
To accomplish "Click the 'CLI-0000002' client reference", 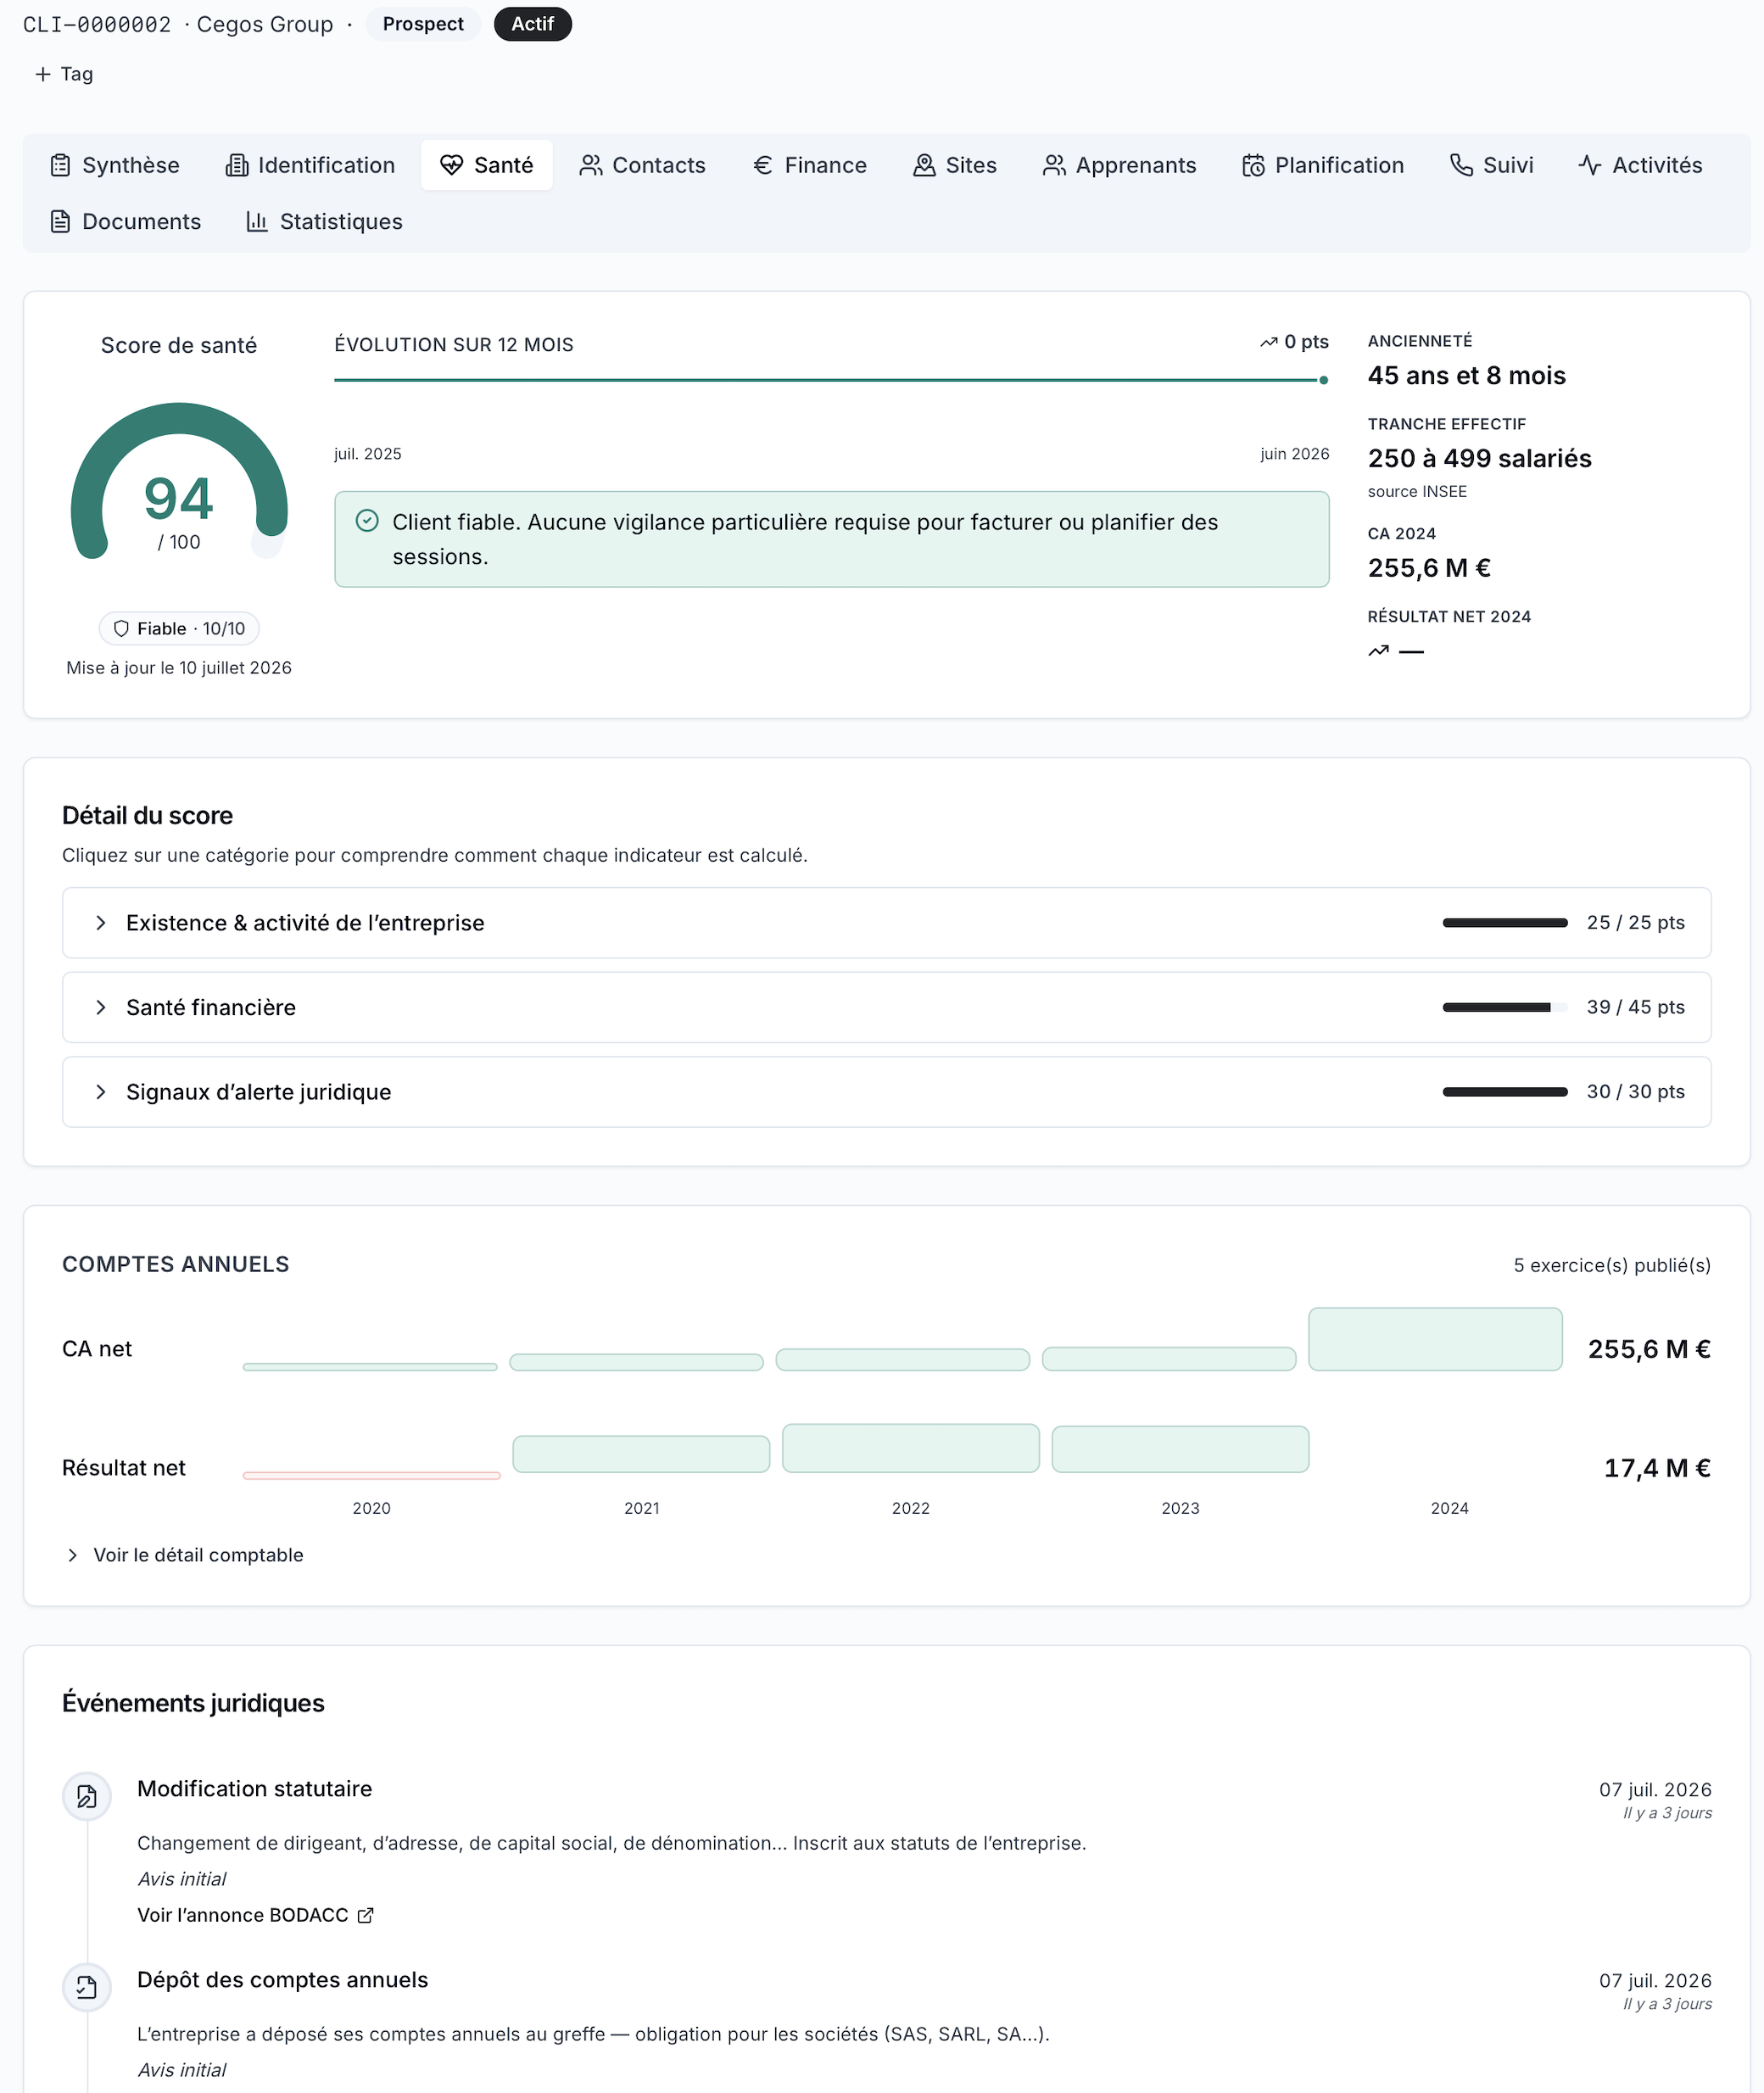I will [97, 24].
